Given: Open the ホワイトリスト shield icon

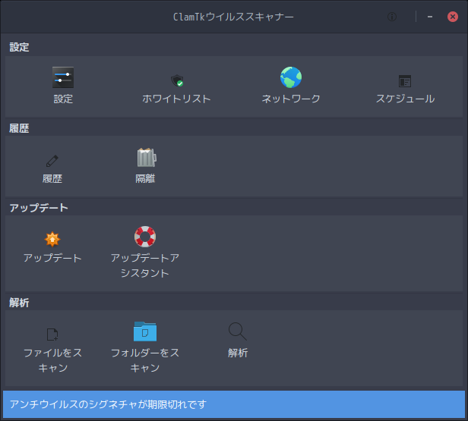Looking at the screenshot, I should pos(177,80).
